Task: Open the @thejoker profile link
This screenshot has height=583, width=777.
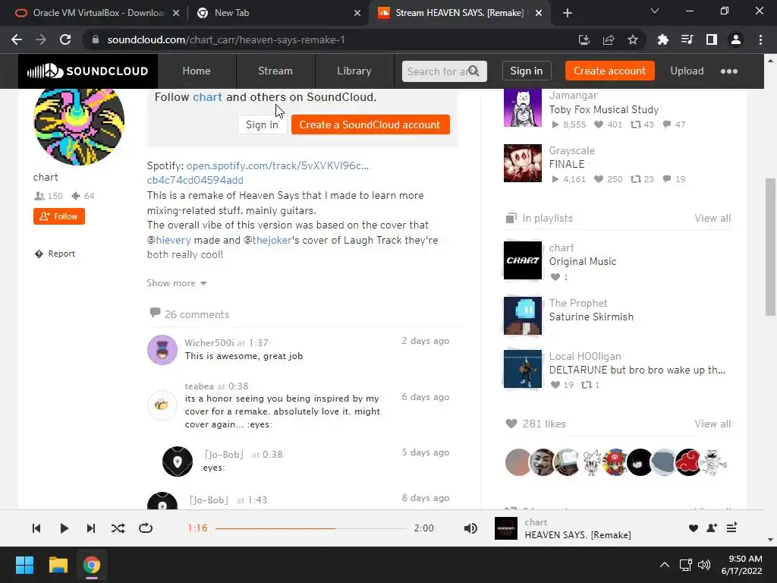Action: 271,240
